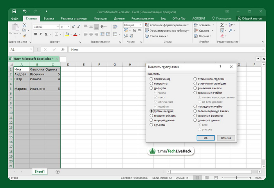Open the Вставка ribbon tab
Image resolution: width=274 pixels, height=188 pixels.
[x=49, y=18]
